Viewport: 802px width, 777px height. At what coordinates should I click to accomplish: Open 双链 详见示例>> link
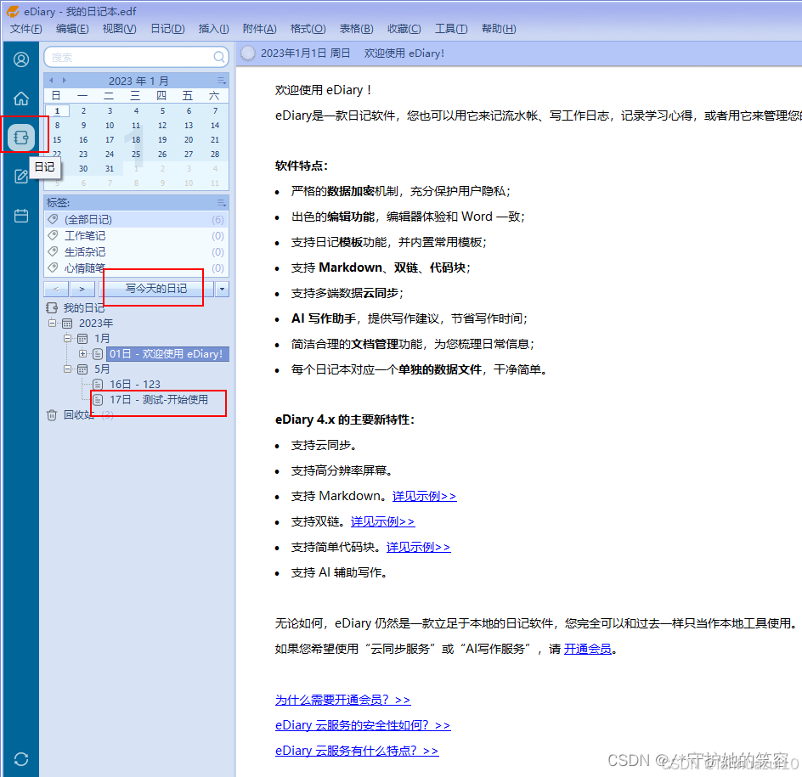click(382, 521)
